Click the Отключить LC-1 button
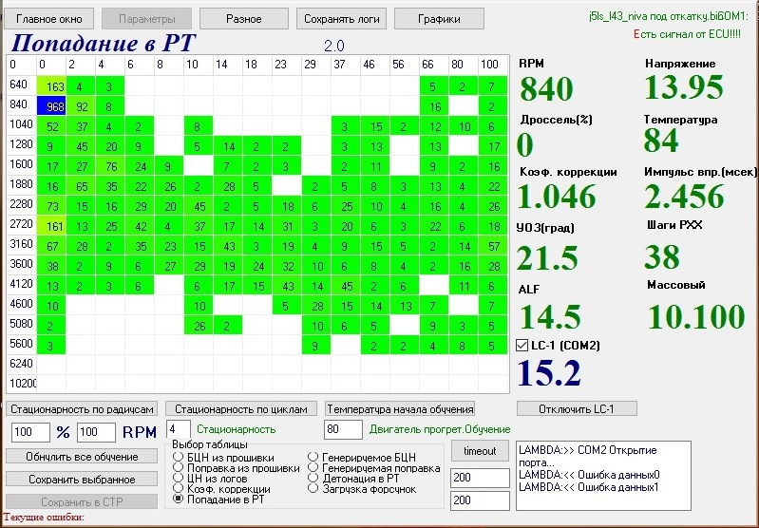The height and width of the screenshot is (528, 759). pyautogui.click(x=577, y=409)
